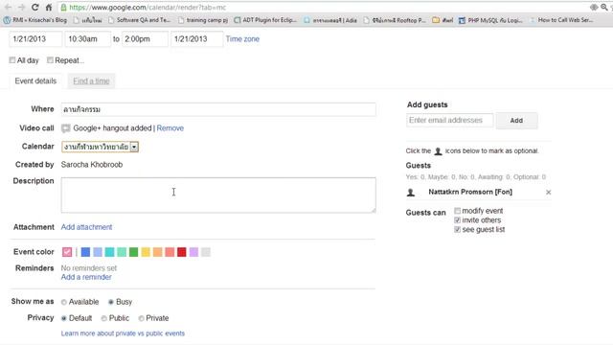Click the browser forward arrow
This screenshot has height=345, width=613.
(21, 7)
